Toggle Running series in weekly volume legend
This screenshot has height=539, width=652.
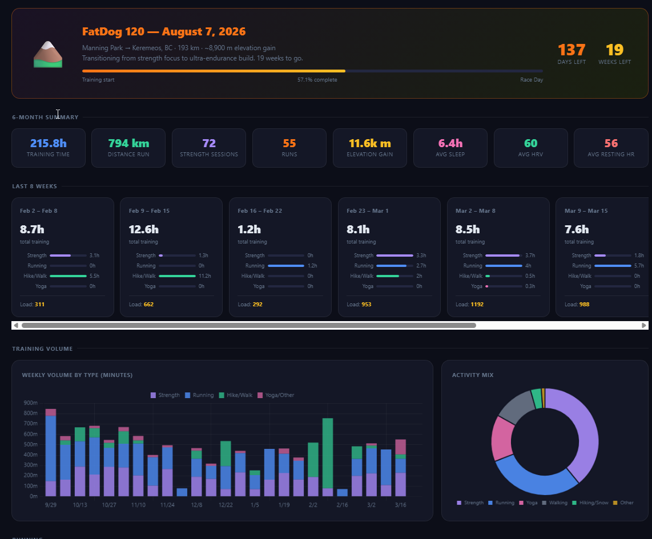(x=199, y=395)
